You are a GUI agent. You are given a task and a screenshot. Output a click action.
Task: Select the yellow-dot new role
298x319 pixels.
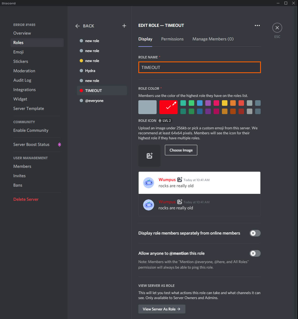tap(102, 61)
